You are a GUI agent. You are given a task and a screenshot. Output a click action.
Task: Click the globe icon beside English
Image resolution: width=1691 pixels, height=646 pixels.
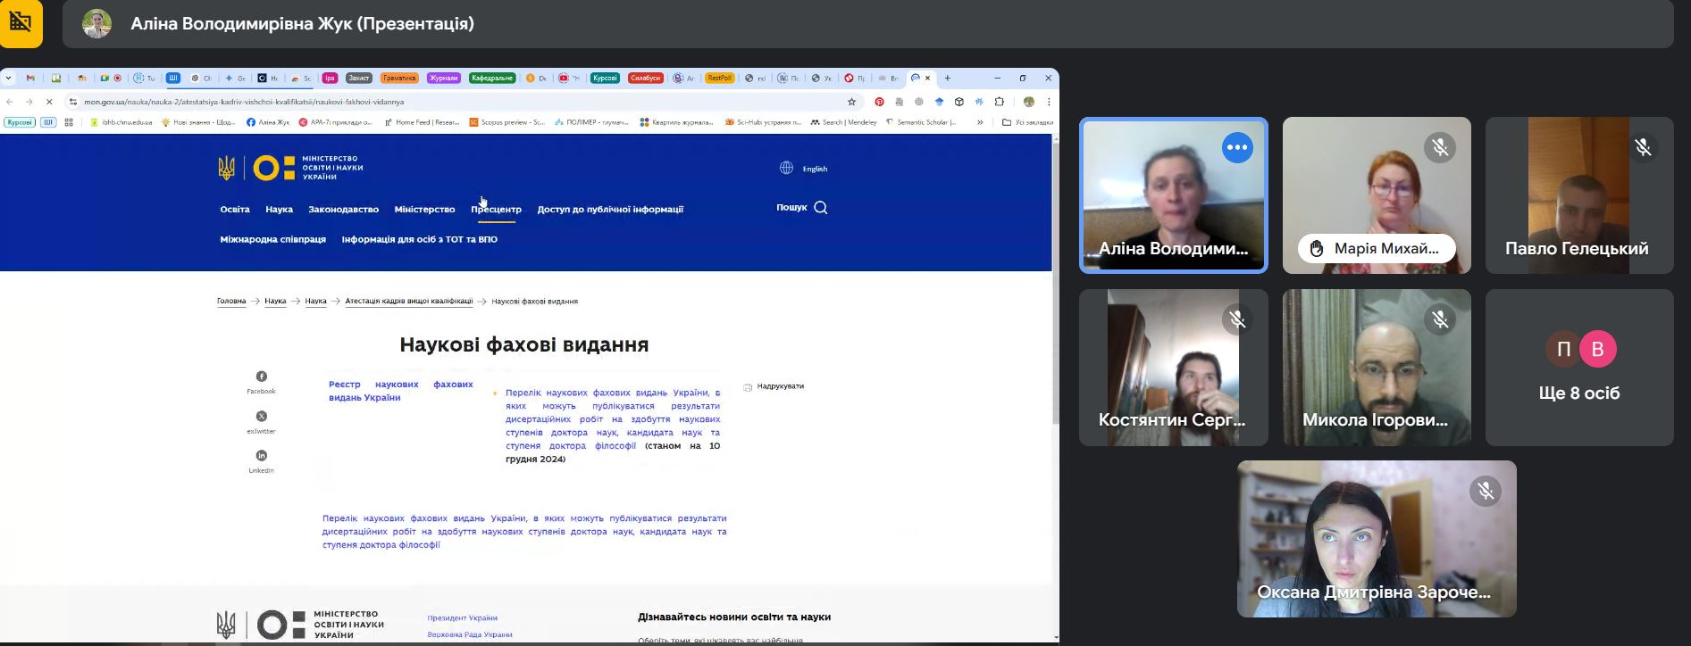786,168
